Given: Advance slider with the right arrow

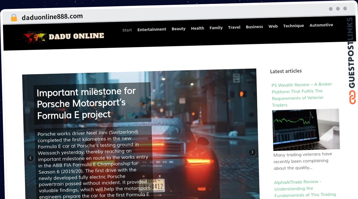Looking at the screenshot, I should [x=252, y=152].
